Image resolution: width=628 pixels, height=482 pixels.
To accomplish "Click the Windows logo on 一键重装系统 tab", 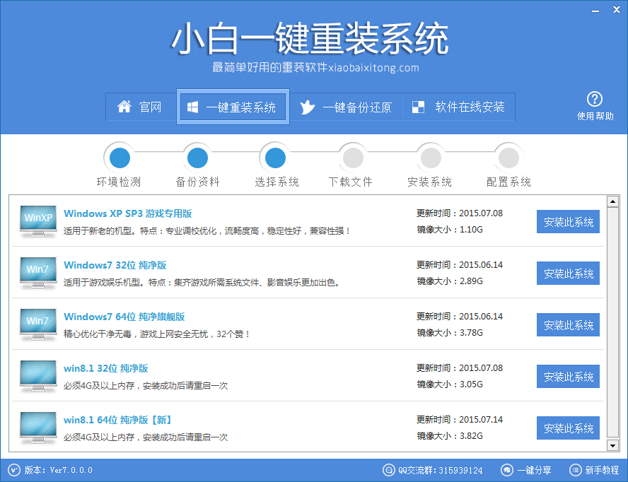I will [192, 107].
